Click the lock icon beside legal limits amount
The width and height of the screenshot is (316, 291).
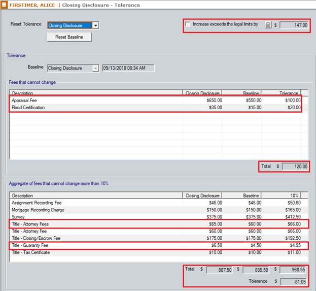268,25
